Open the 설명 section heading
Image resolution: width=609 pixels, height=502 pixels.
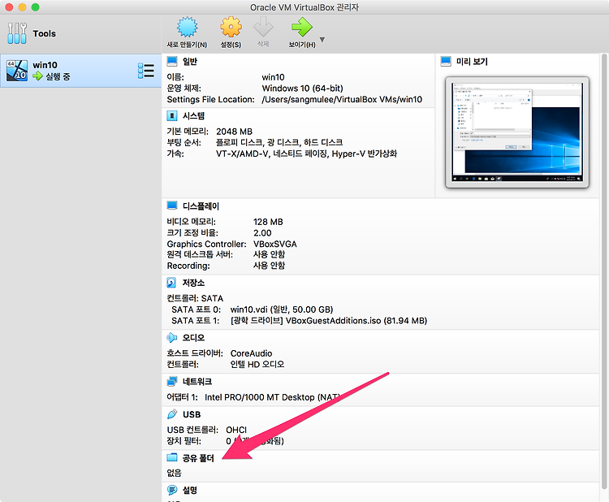pos(190,490)
